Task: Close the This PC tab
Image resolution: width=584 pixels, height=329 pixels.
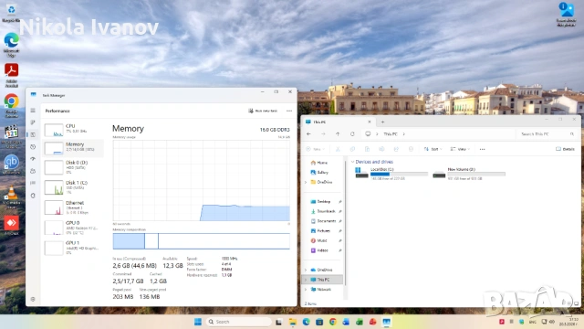Action: pos(369,122)
